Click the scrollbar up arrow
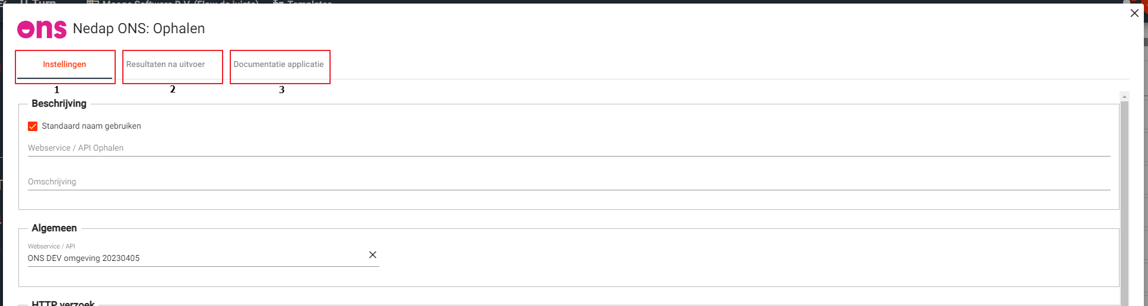This screenshot has height=306, width=1148. pyautogui.click(x=1124, y=97)
